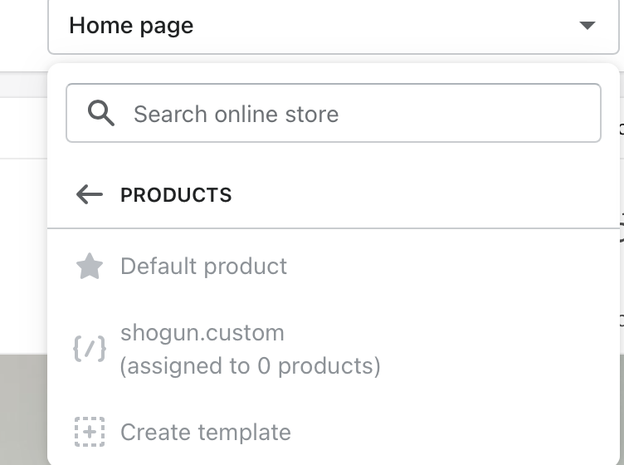Click the dashed plus Create template icon
The width and height of the screenshot is (624, 465).
click(x=89, y=433)
